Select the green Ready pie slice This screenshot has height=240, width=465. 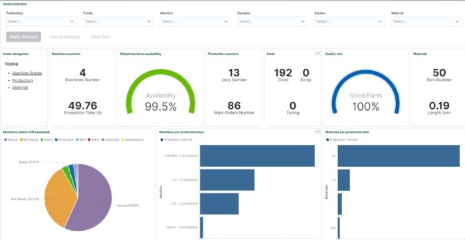pos(66,170)
